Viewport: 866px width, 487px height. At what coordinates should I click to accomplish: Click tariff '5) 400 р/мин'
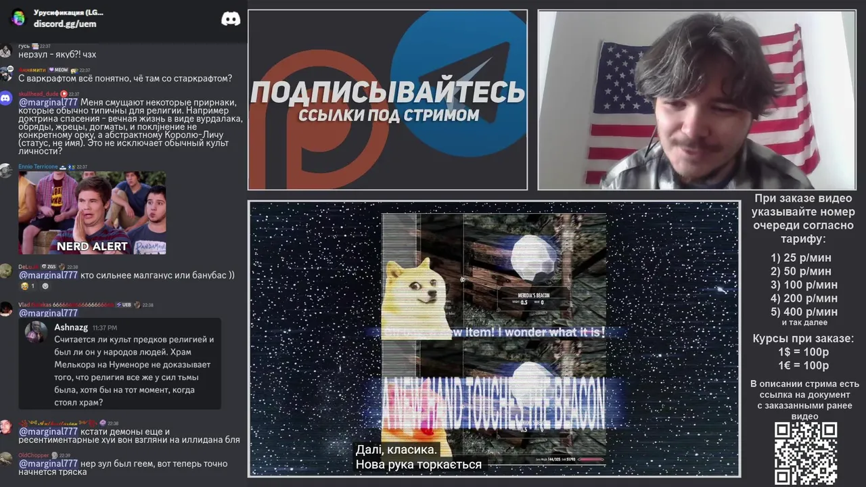(804, 312)
